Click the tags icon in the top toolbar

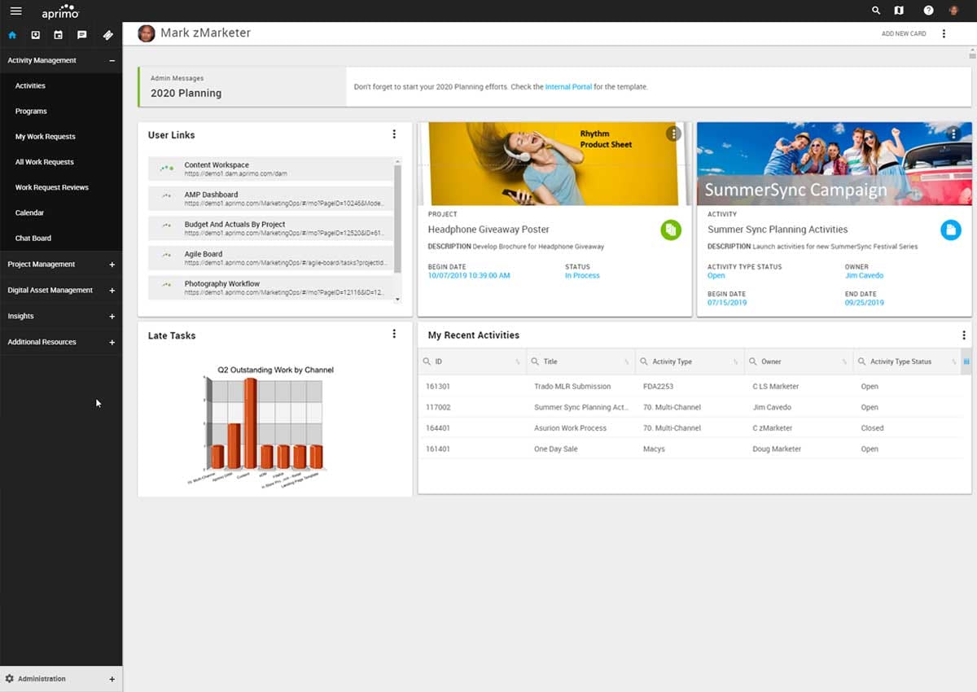point(106,35)
